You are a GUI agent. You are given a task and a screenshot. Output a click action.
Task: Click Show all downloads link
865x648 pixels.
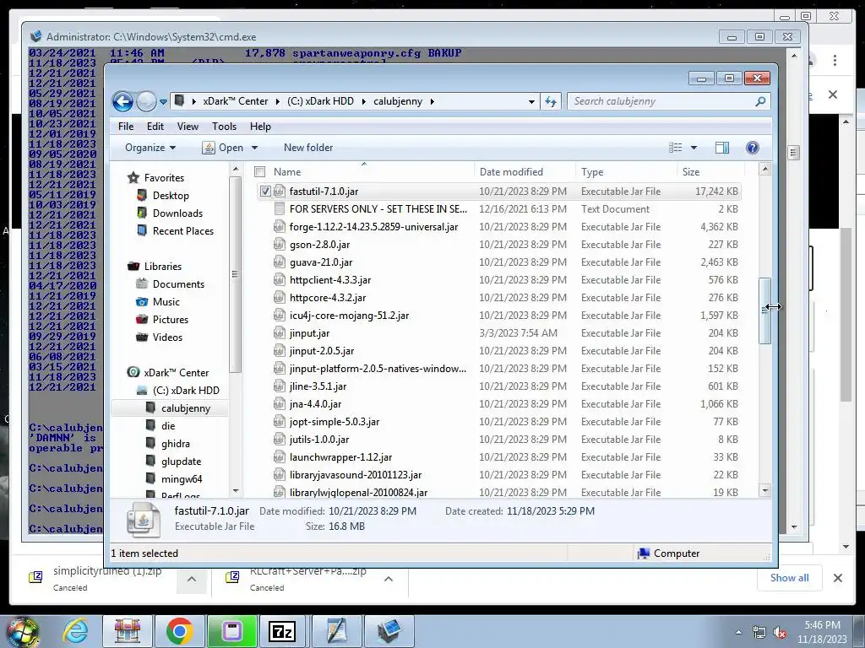tap(790, 577)
